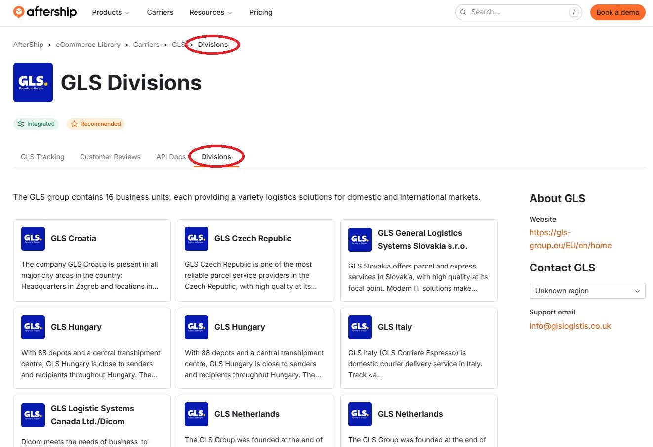This screenshot has width=653, height=447.
Task: Click the Integrated badge sliders icon
Action: pos(21,124)
